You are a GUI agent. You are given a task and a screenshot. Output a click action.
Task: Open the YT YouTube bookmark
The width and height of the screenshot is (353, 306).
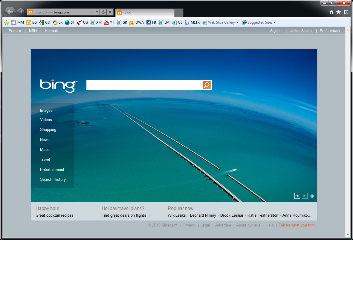tap(109, 22)
